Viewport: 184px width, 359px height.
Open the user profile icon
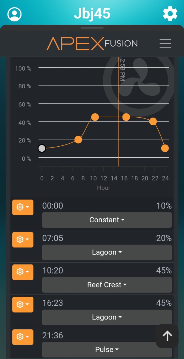pyautogui.click(x=14, y=14)
